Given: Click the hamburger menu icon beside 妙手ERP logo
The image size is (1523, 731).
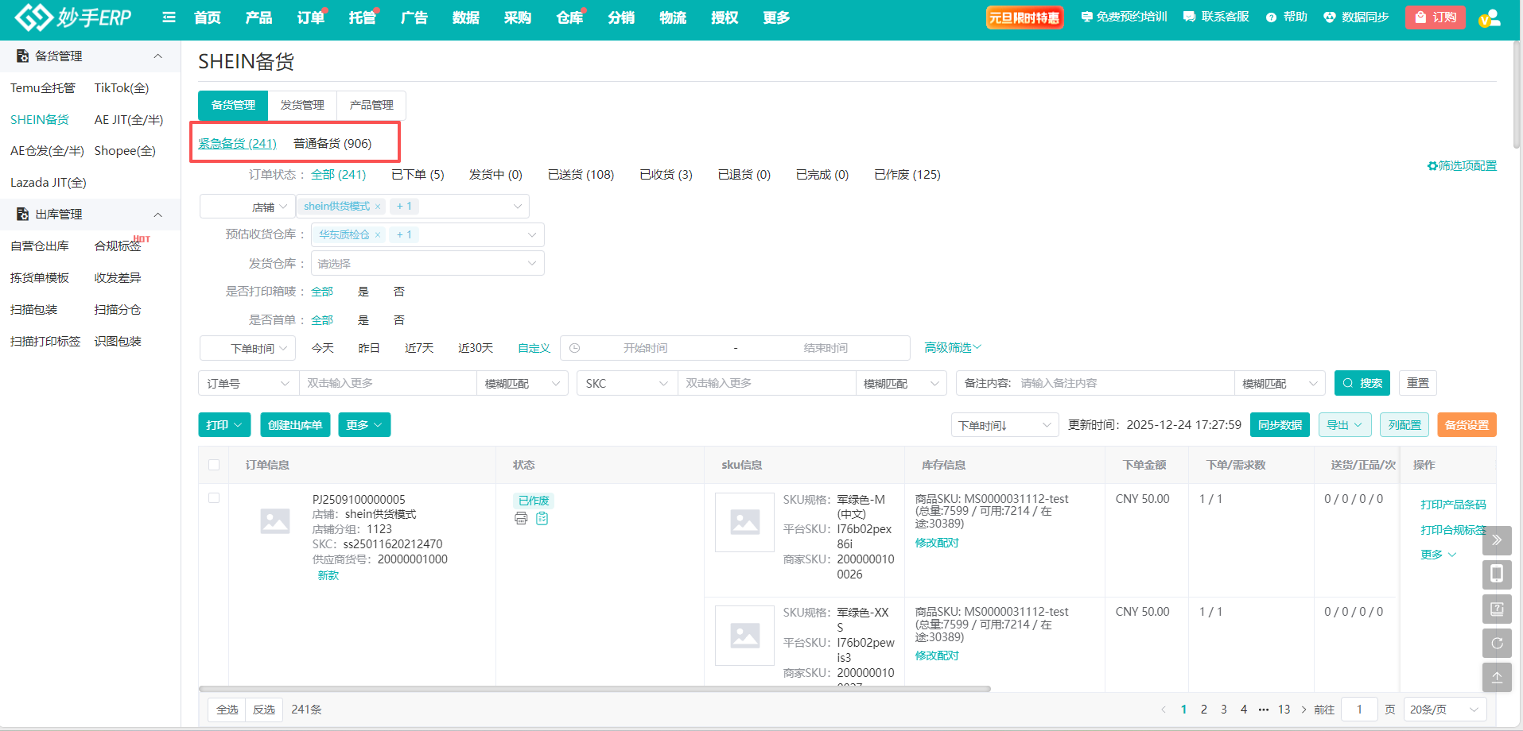Looking at the screenshot, I should click(169, 17).
